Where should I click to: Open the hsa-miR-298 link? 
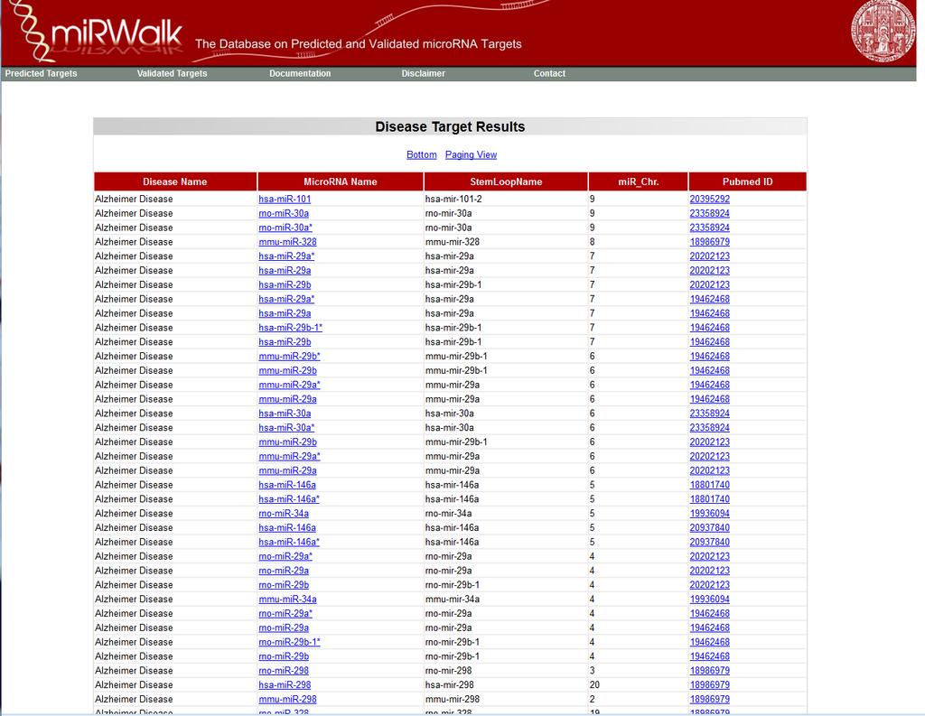pos(285,684)
